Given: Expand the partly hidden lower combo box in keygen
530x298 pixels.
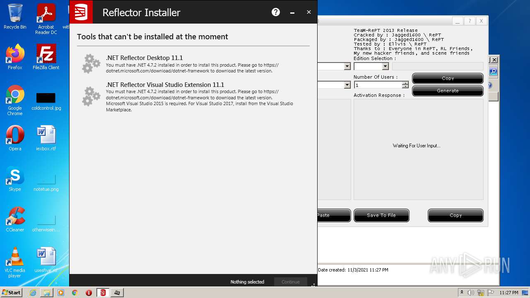Looking at the screenshot, I should [x=347, y=85].
